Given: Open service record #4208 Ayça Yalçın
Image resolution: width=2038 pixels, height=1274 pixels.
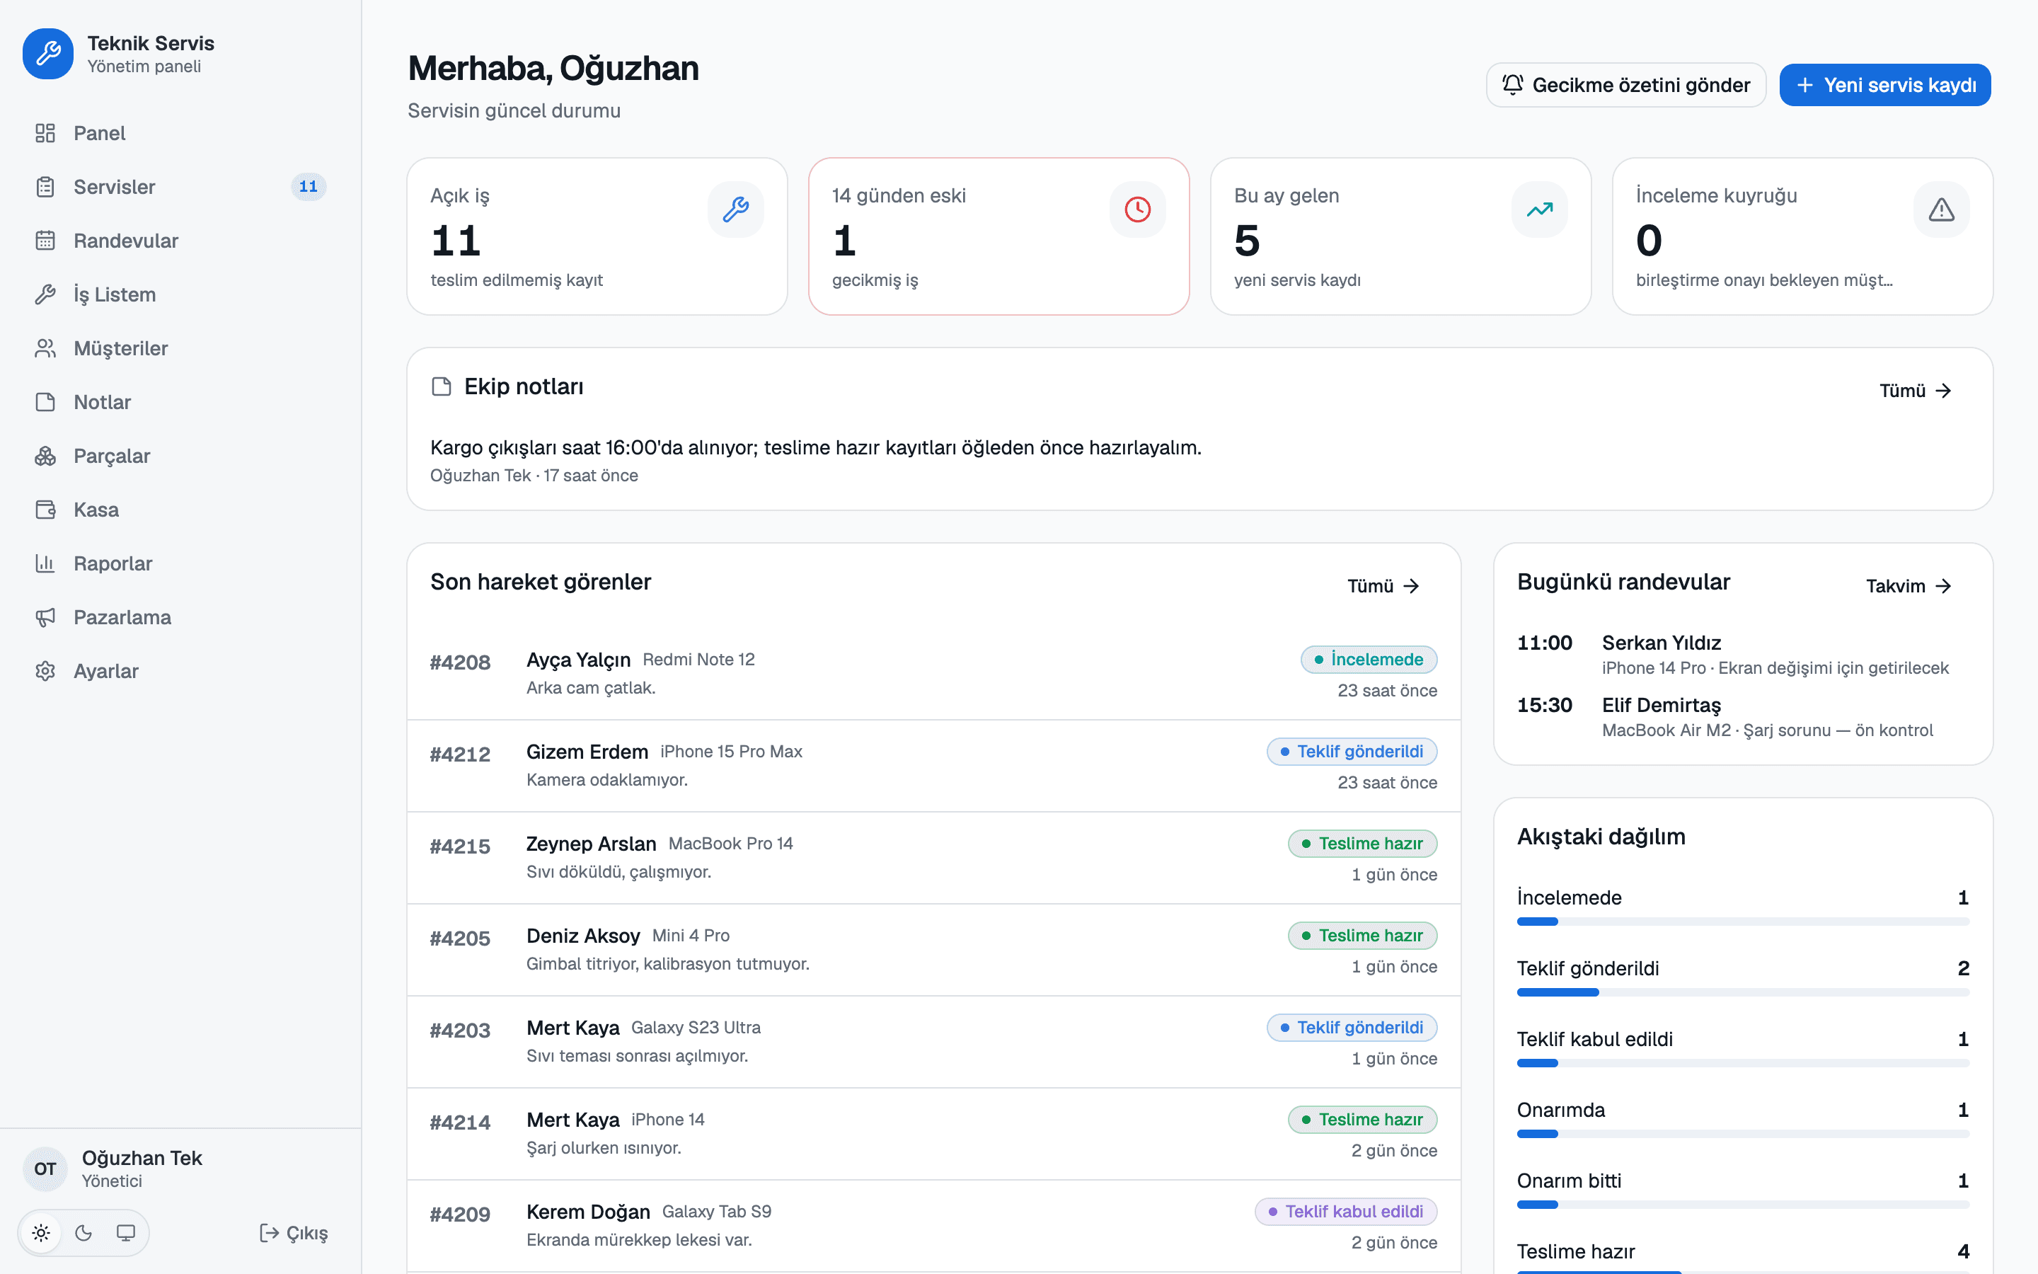Looking at the screenshot, I should coord(933,674).
